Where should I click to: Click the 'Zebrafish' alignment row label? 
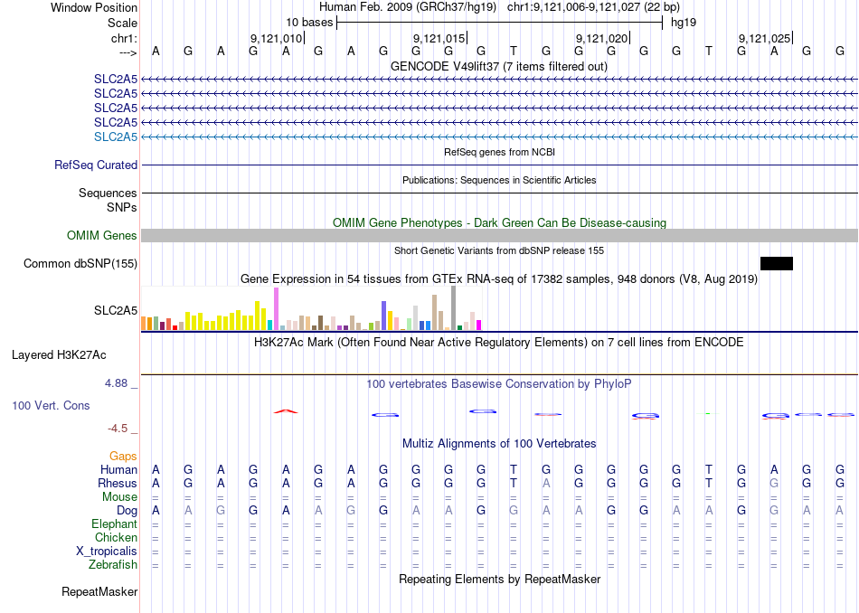(113, 564)
